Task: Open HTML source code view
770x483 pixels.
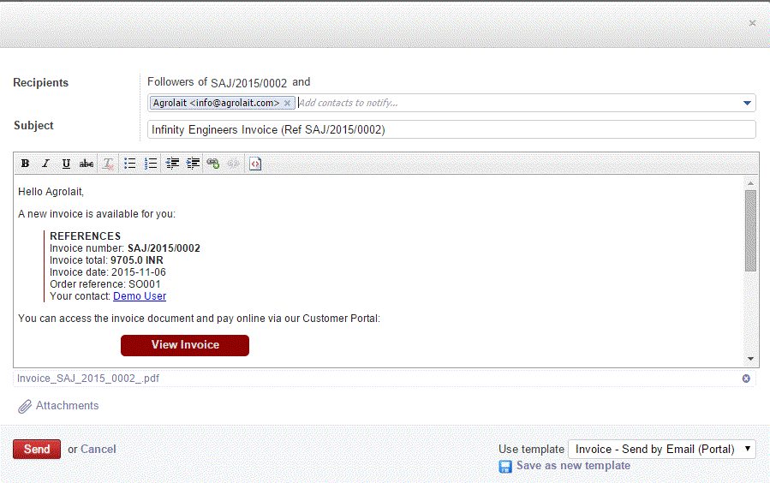Action: 255,164
